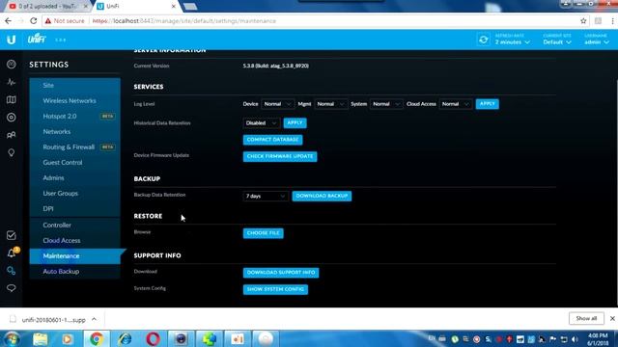Click the Ubiquiti U logo

click(x=11, y=40)
